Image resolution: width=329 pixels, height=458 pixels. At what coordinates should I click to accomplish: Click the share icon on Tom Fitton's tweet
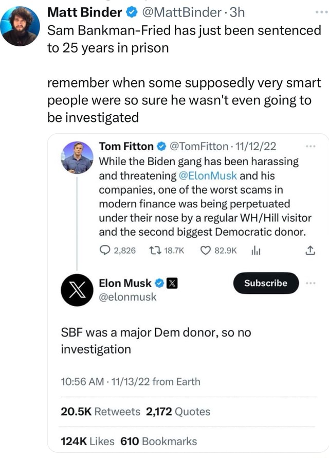click(x=309, y=251)
